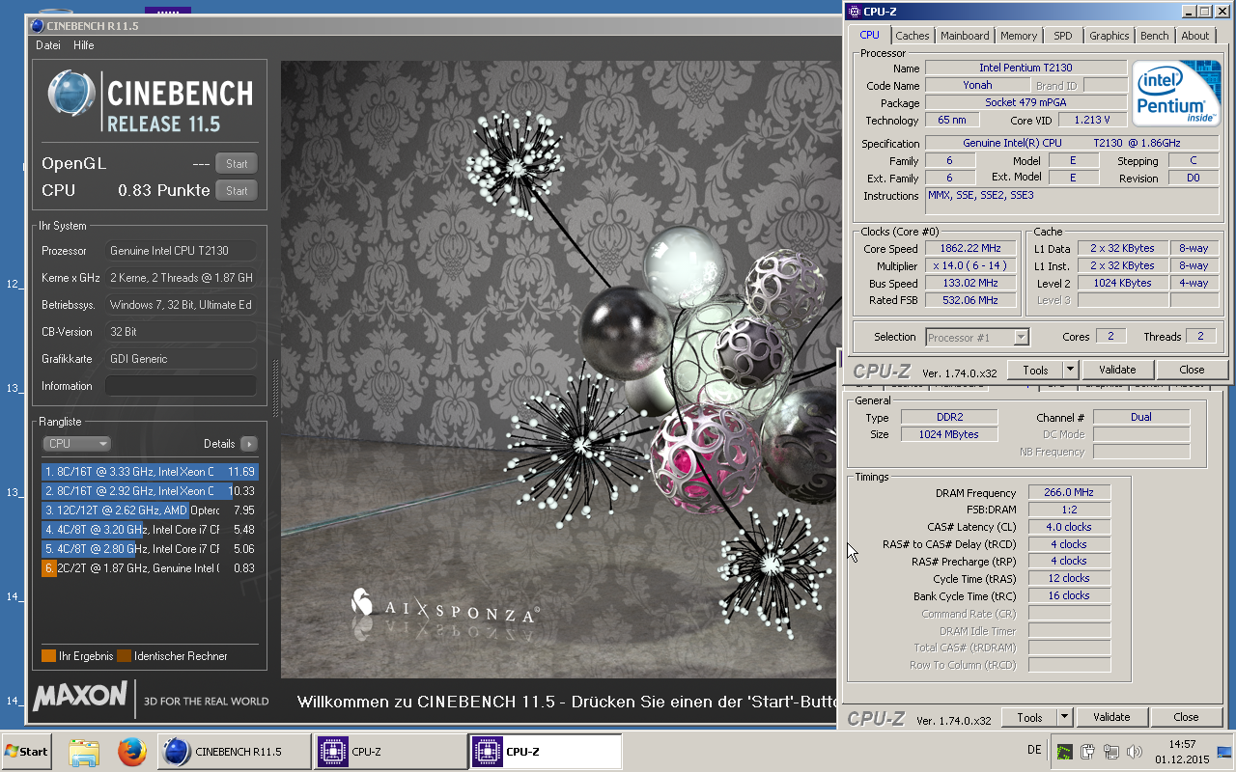Switch to the Caches tab in CPU-Z
The height and width of the screenshot is (772, 1236).
click(912, 36)
